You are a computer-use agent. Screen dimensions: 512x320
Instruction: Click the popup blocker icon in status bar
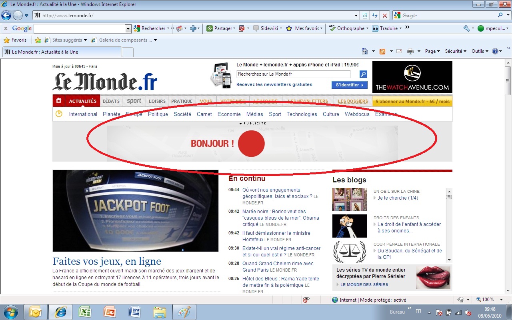point(306,300)
